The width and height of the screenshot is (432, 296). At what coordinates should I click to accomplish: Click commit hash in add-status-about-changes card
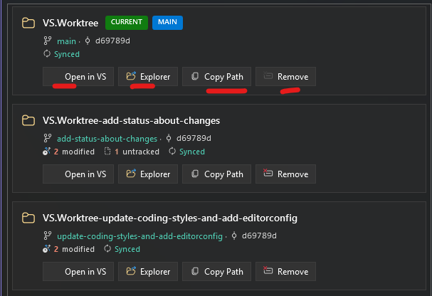(194, 138)
